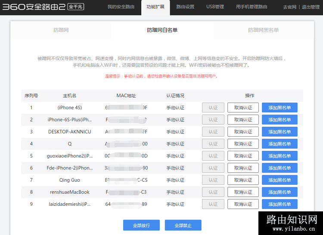Switch to the 防蹭网 sub-tab
The height and width of the screenshot is (235, 323).
click(61, 30)
